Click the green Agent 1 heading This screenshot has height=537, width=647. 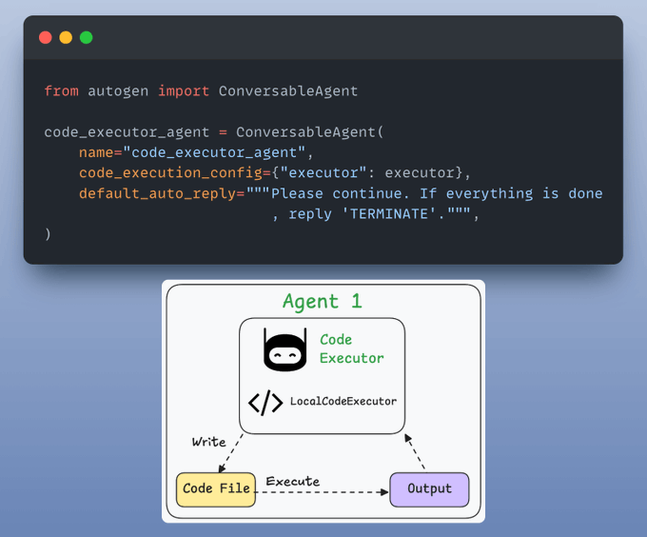[322, 302]
